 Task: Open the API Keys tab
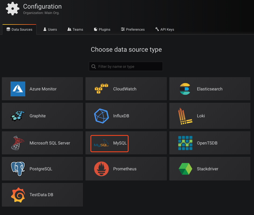[x=165, y=29]
